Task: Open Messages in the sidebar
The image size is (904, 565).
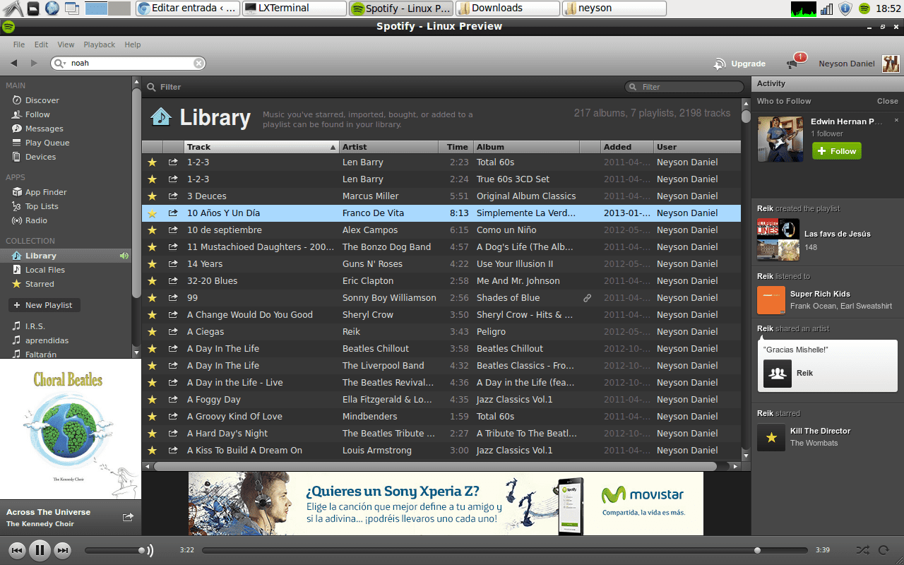Action: [44, 129]
